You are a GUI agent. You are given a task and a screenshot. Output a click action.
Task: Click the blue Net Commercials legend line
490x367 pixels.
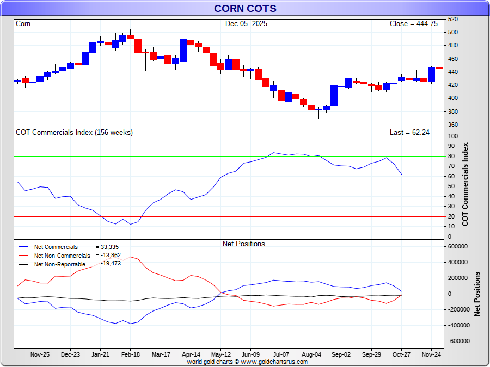(x=22, y=247)
